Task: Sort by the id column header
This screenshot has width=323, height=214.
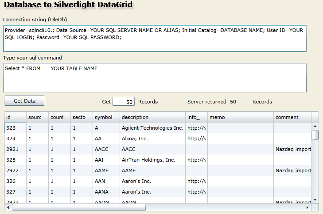Action: tap(15, 117)
